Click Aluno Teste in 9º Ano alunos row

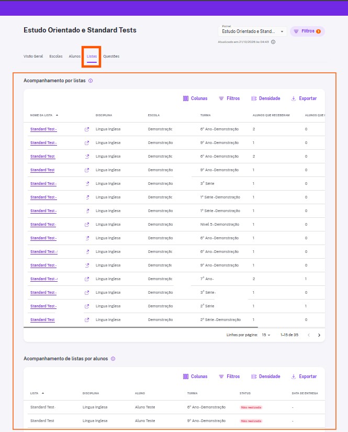click(145, 420)
